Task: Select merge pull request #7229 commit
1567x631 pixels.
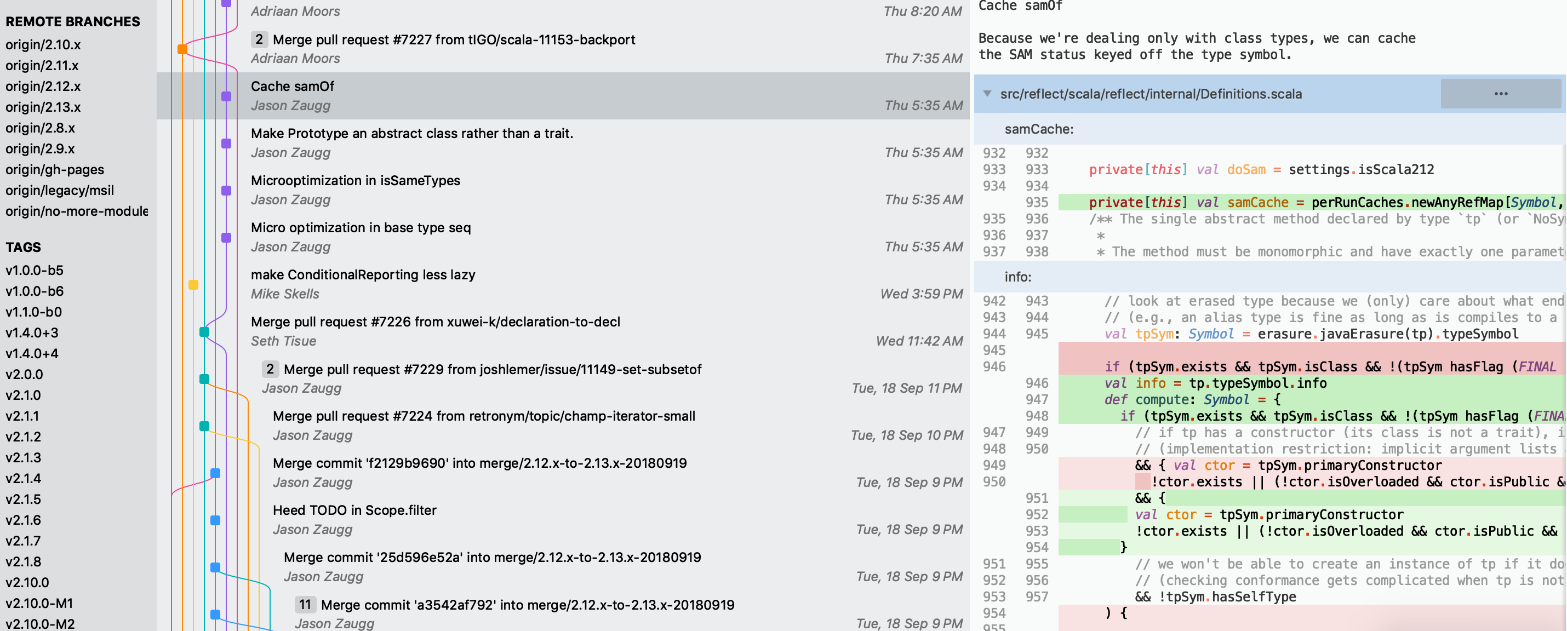Action: (x=563, y=378)
